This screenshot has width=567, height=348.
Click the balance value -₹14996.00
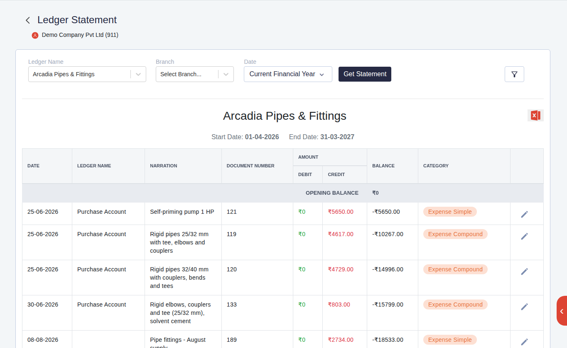388,269
